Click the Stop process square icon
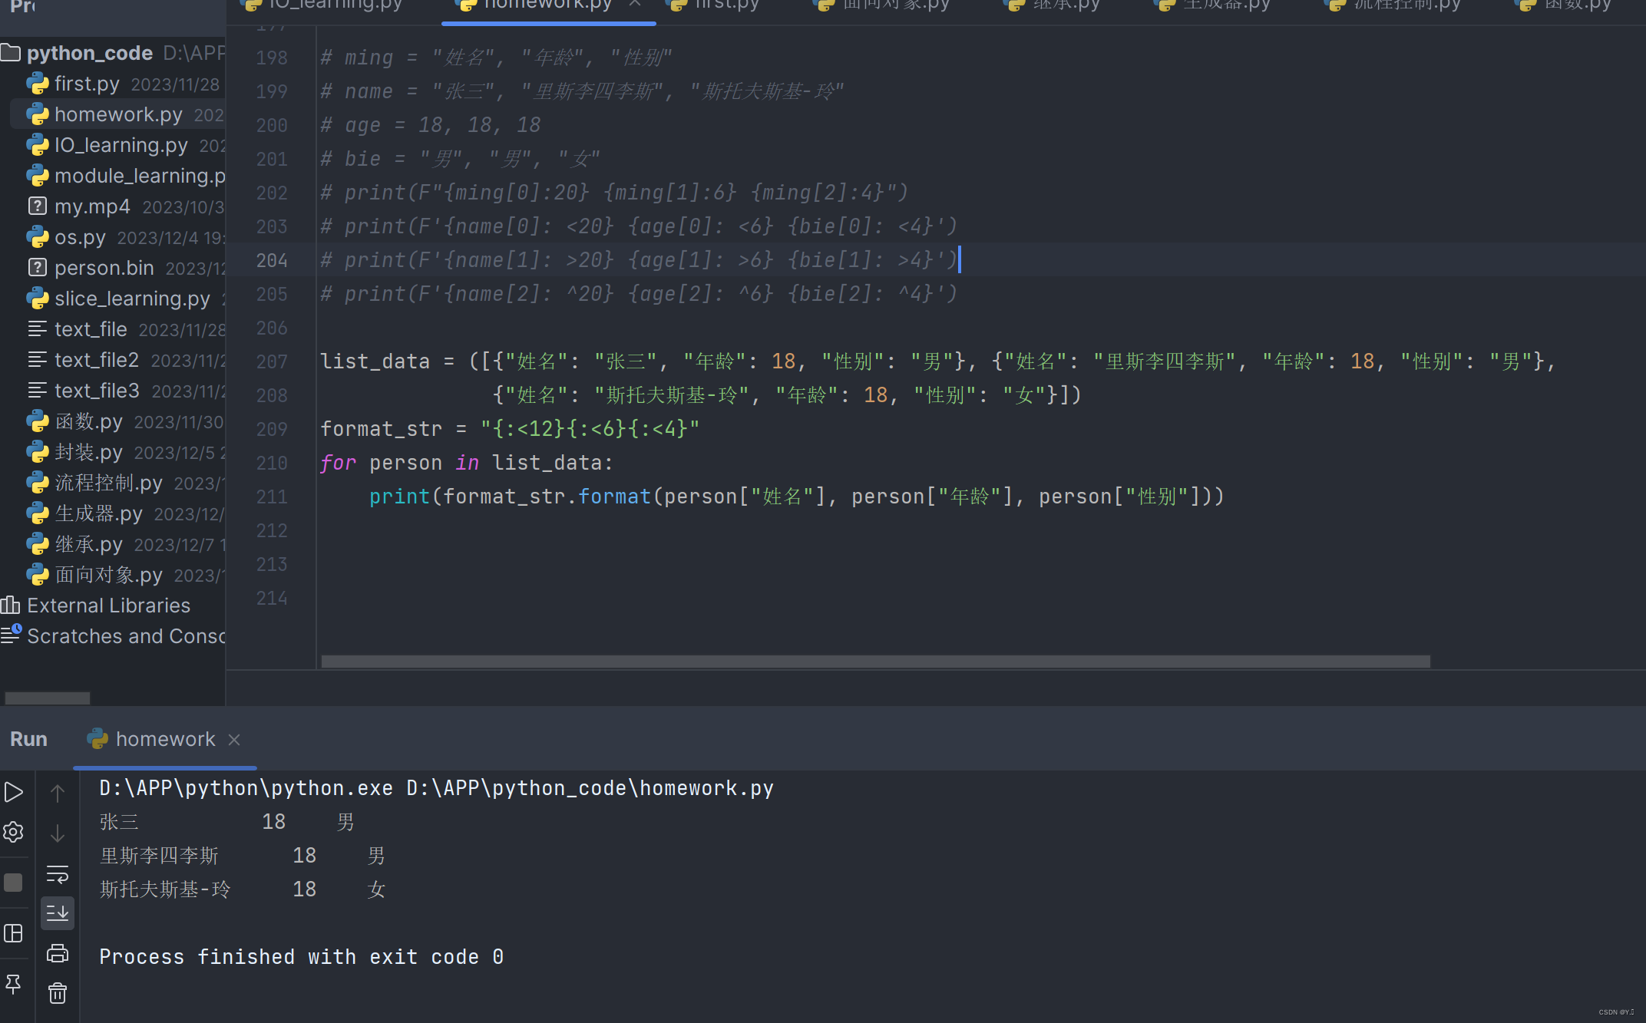The width and height of the screenshot is (1646, 1023). click(14, 883)
